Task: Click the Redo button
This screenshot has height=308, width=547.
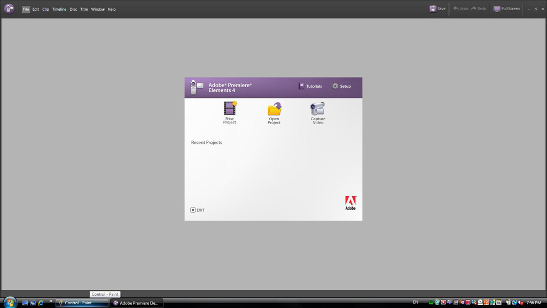Action: tap(478, 9)
